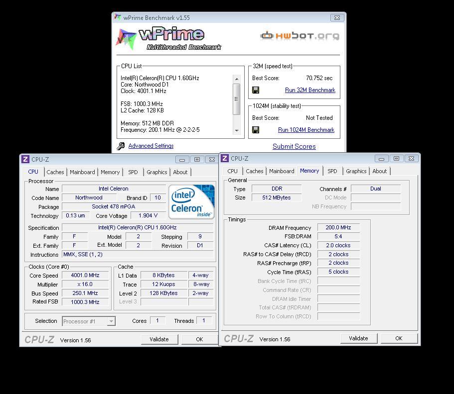Click the Core Speed 4001.0 MHz field
Viewport: 454px width, 394px height.
coord(85,275)
